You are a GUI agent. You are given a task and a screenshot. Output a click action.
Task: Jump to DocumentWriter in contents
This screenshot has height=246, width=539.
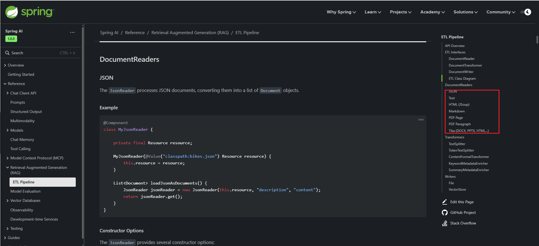coord(461,72)
